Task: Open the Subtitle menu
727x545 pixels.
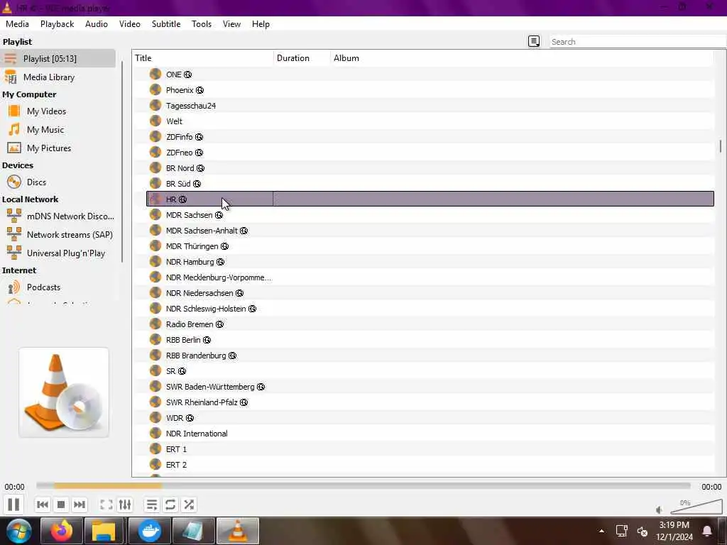Action: click(166, 24)
